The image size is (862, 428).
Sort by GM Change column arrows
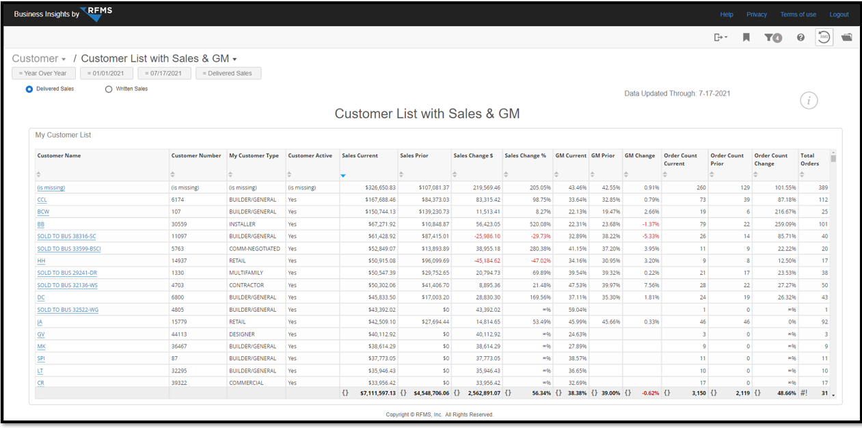627,175
